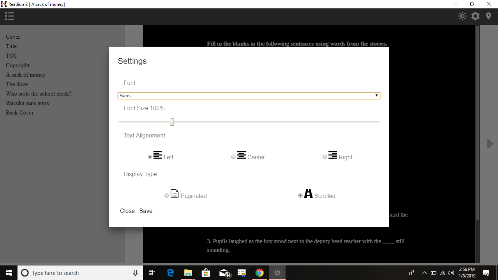Image resolution: width=498 pixels, height=280 pixels.
Task: Open the Action Center notifications icon
Action: point(486,273)
